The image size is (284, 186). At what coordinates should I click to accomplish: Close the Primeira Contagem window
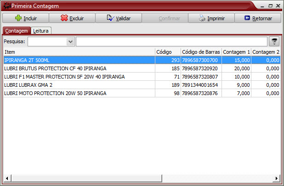tap(278, 6)
